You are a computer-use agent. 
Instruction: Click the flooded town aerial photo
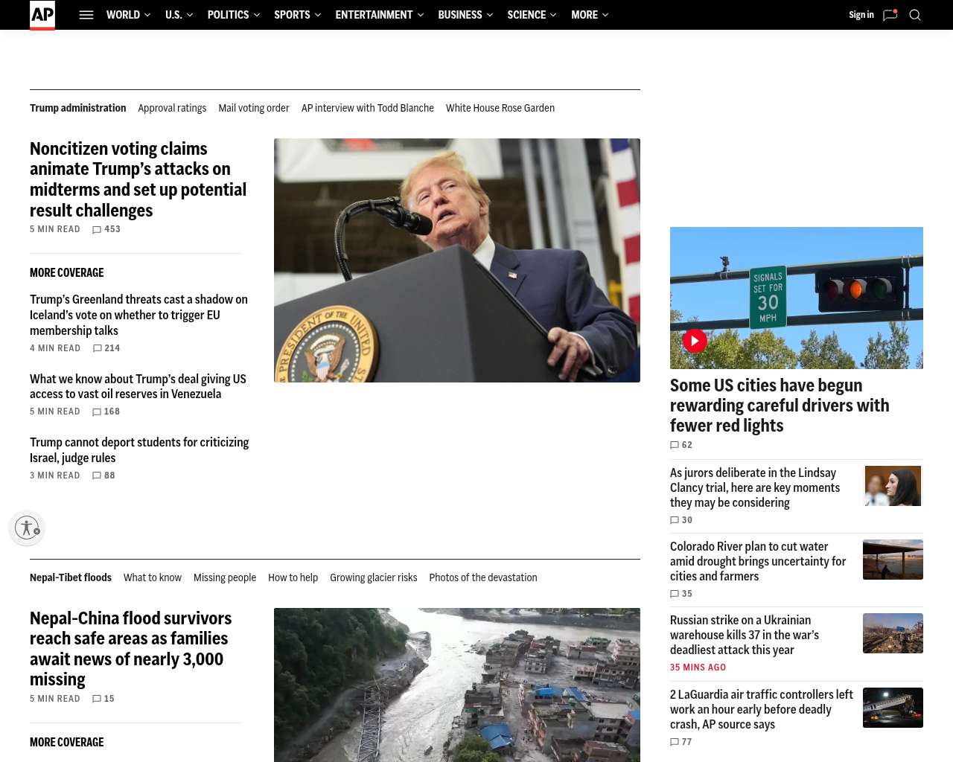tap(457, 685)
